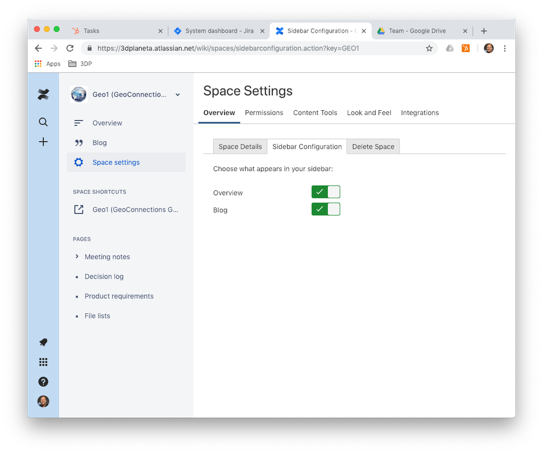The width and height of the screenshot is (543, 454).
Task: Open the help question mark icon
Action: point(43,382)
